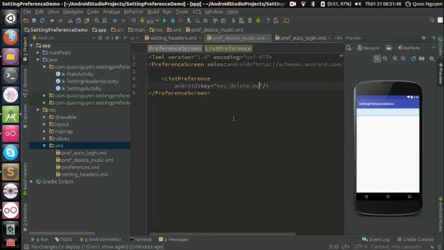The image size is (444, 250).
Task: Collapse the res folder
Action: click(x=38, y=110)
